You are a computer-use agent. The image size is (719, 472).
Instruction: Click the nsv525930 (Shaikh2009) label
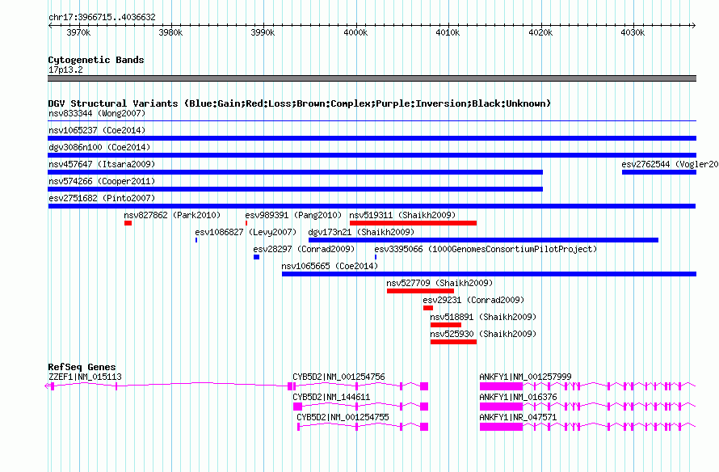(483, 334)
